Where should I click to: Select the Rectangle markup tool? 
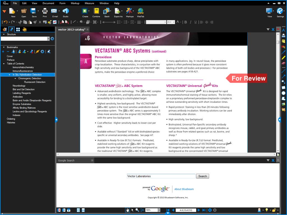click(284, 88)
